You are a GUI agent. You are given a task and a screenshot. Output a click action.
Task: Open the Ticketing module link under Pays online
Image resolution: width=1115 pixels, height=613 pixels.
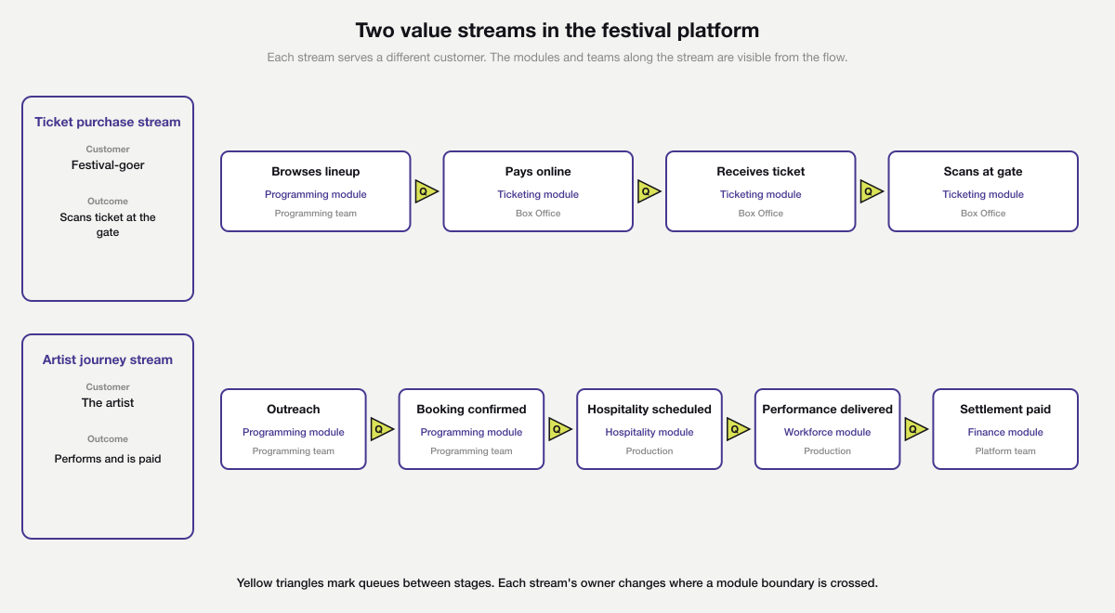(x=538, y=194)
